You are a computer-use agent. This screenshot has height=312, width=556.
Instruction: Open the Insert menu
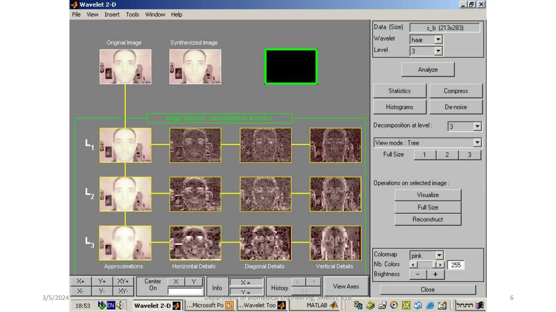click(112, 15)
